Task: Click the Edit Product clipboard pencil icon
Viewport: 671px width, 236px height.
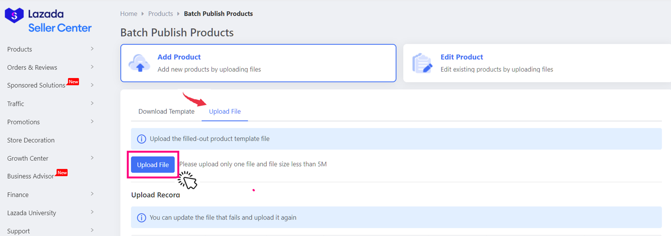Action: click(422, 63)
